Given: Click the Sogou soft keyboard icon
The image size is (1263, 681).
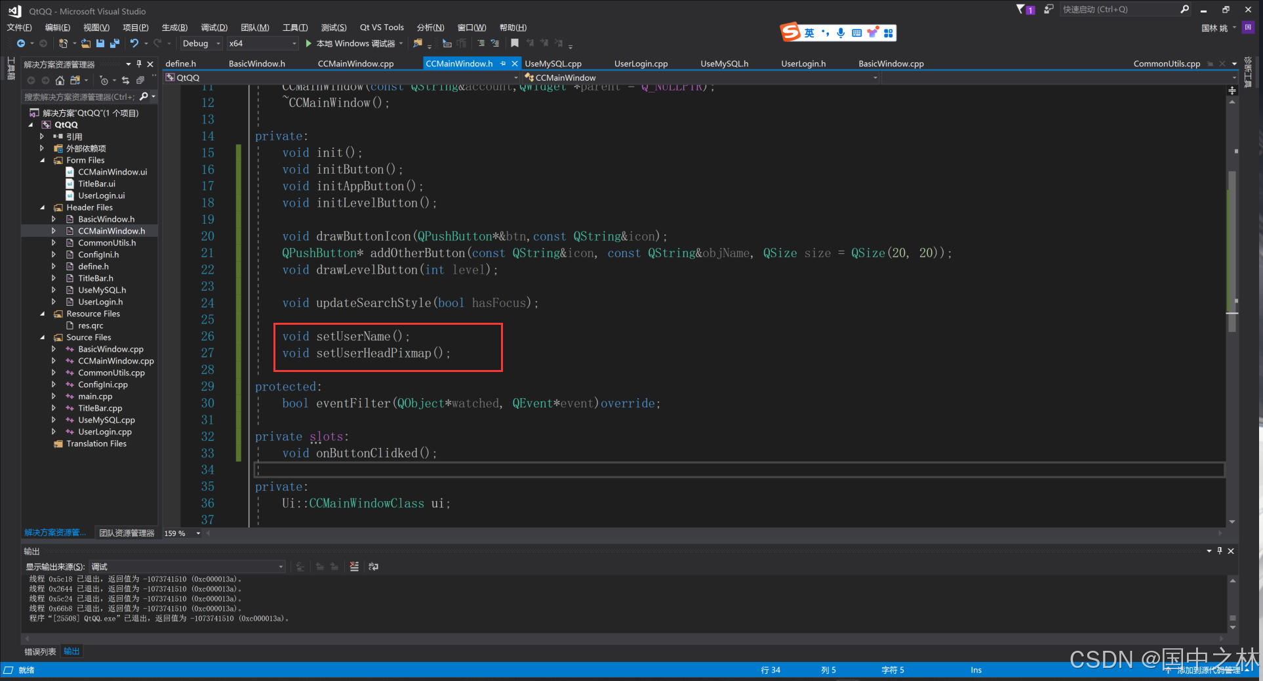Looking at the screenshot, I should pyautogui.click(x=856, y=33).
